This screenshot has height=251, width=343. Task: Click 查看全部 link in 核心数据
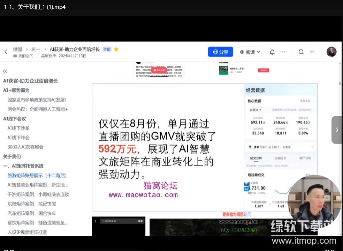306,101
